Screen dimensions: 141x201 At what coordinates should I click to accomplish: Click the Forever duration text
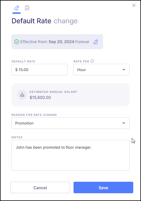(x=82, y=42)
